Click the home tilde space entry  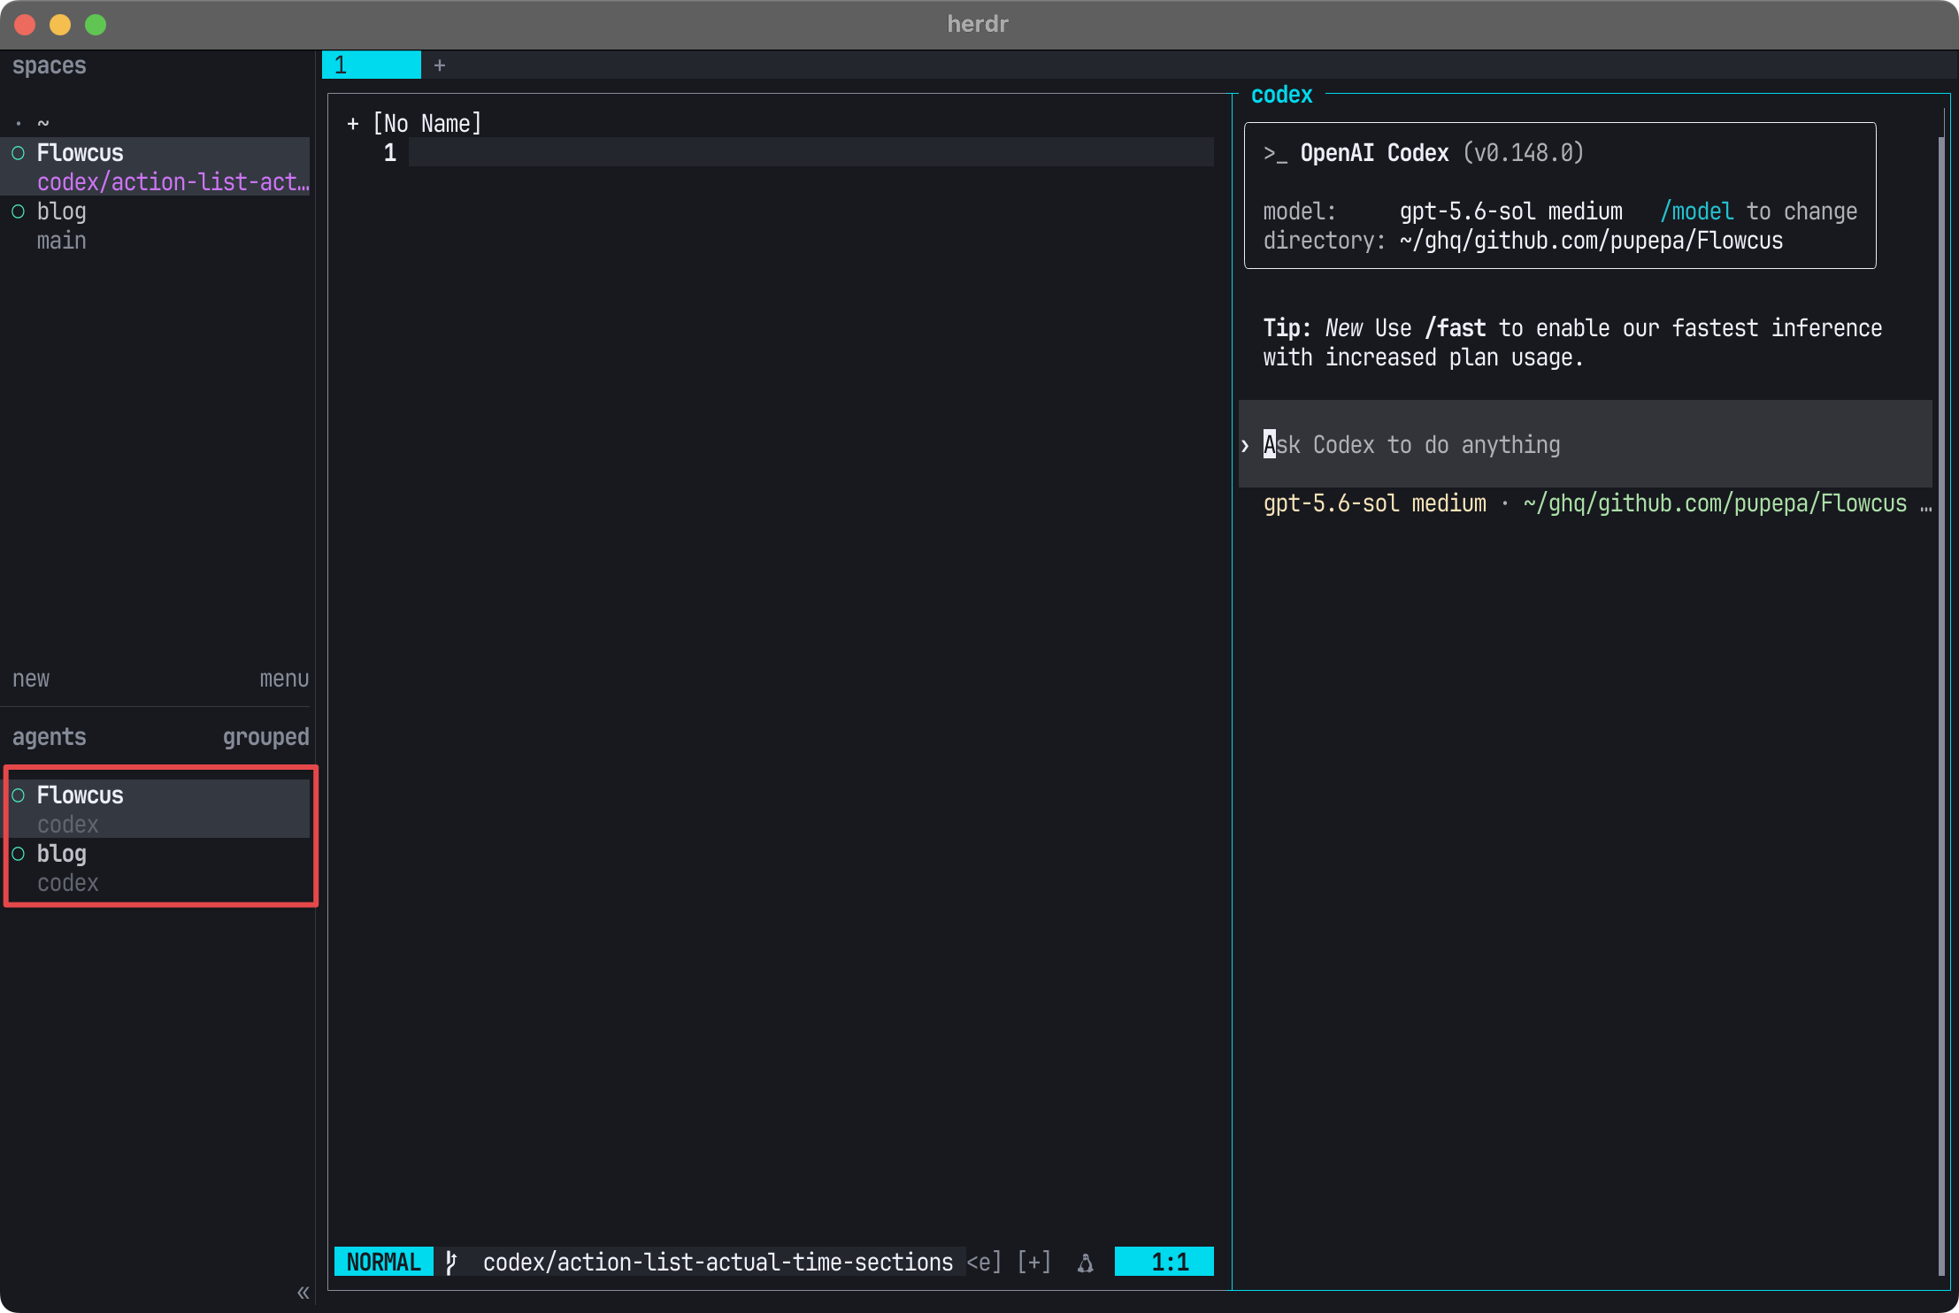pyautogui.click(x=42, y=123)
